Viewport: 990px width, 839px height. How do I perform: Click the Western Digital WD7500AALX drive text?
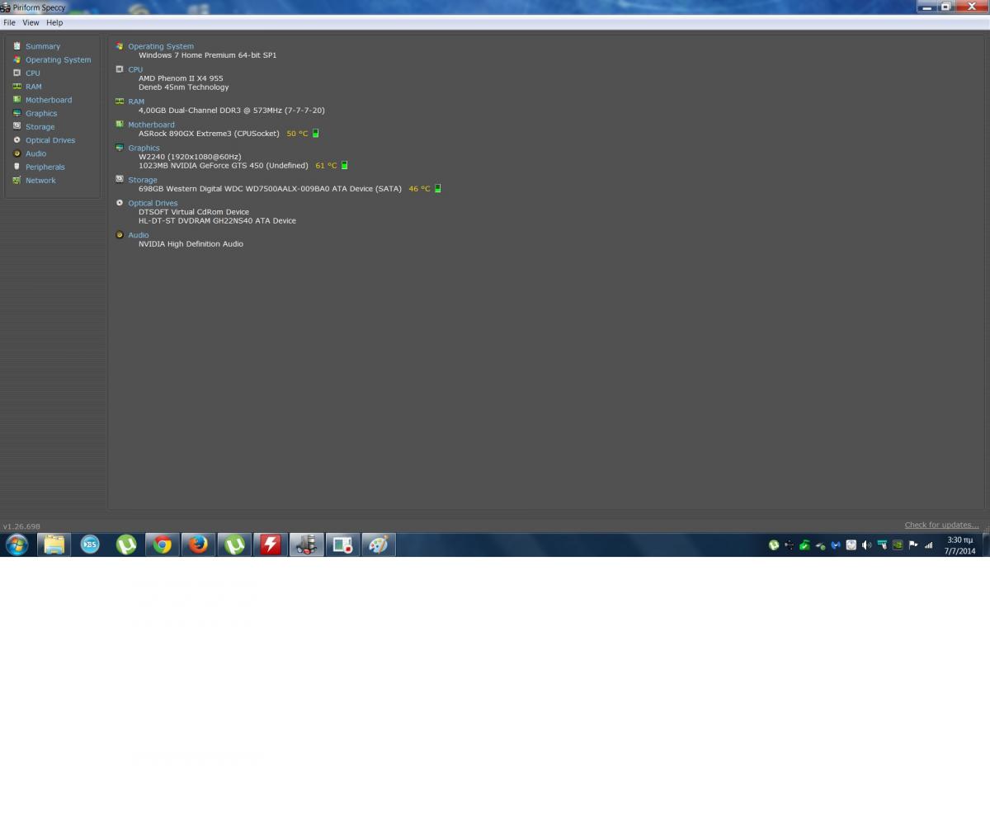pyautogui.click(x=270, y=188)
